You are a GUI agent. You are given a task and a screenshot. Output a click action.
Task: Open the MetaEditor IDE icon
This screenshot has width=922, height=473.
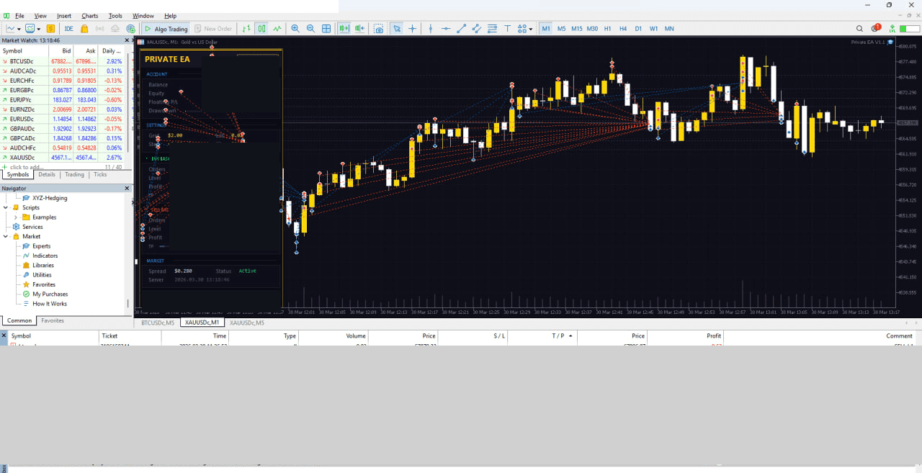(68, 29)
